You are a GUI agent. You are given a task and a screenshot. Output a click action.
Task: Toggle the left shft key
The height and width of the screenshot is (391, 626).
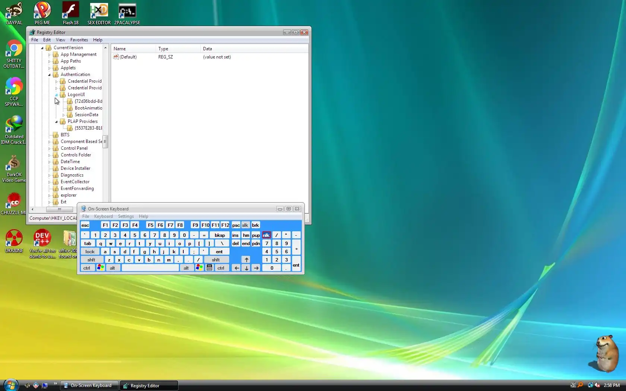click(91, 260)
